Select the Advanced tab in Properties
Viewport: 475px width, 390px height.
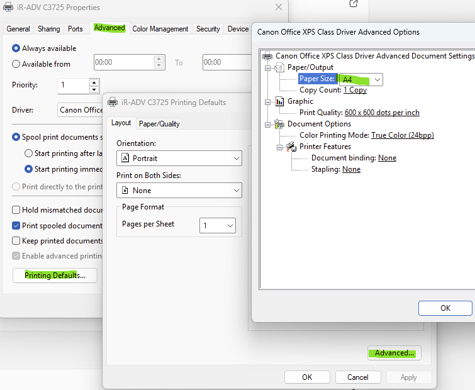pyautogui.click(x=109, y=28)
